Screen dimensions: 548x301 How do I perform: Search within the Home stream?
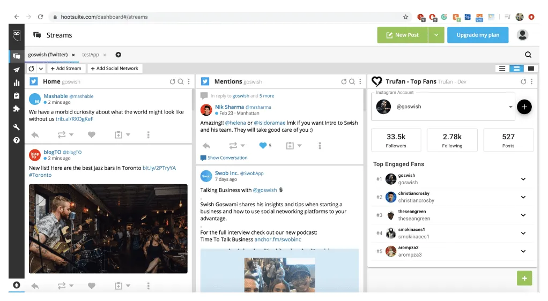coord(181,82)
